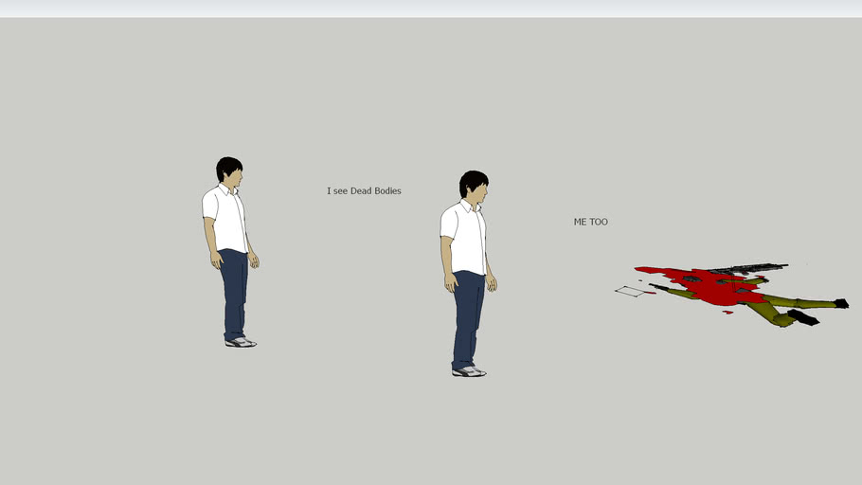
Task: Click the middle man's sneakers
Action: click(468, 371)
